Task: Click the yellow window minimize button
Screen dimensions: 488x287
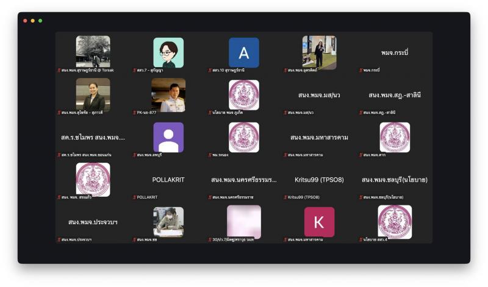Action: coord(33,21)
